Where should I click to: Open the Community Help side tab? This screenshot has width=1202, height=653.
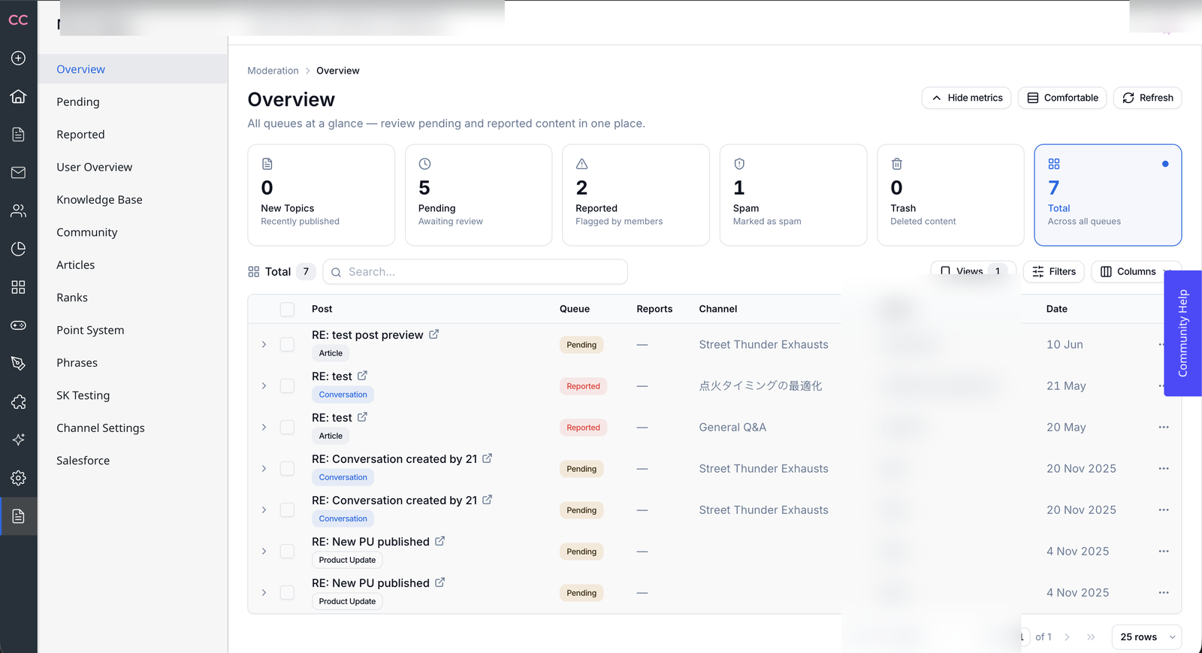click(1182, 333)
